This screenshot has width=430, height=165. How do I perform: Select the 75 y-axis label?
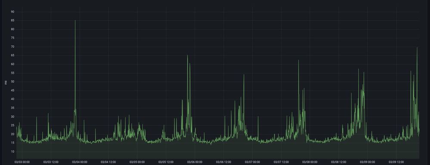[x=12, y=38]
